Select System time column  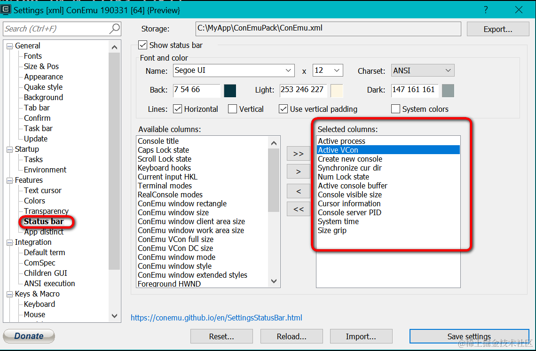click(388, 221)
